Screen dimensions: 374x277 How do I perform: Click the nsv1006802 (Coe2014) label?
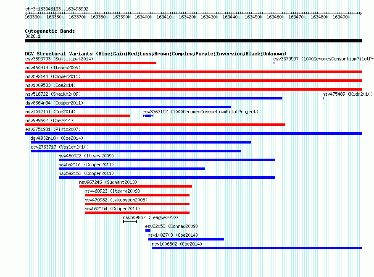pyautogui.click(x=177, y=244)
